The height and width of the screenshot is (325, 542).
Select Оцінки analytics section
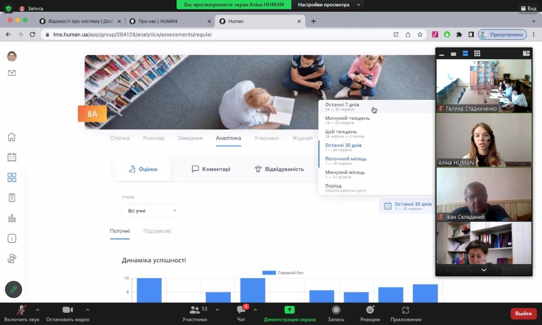pyautogui.click(x=143, y=169)
